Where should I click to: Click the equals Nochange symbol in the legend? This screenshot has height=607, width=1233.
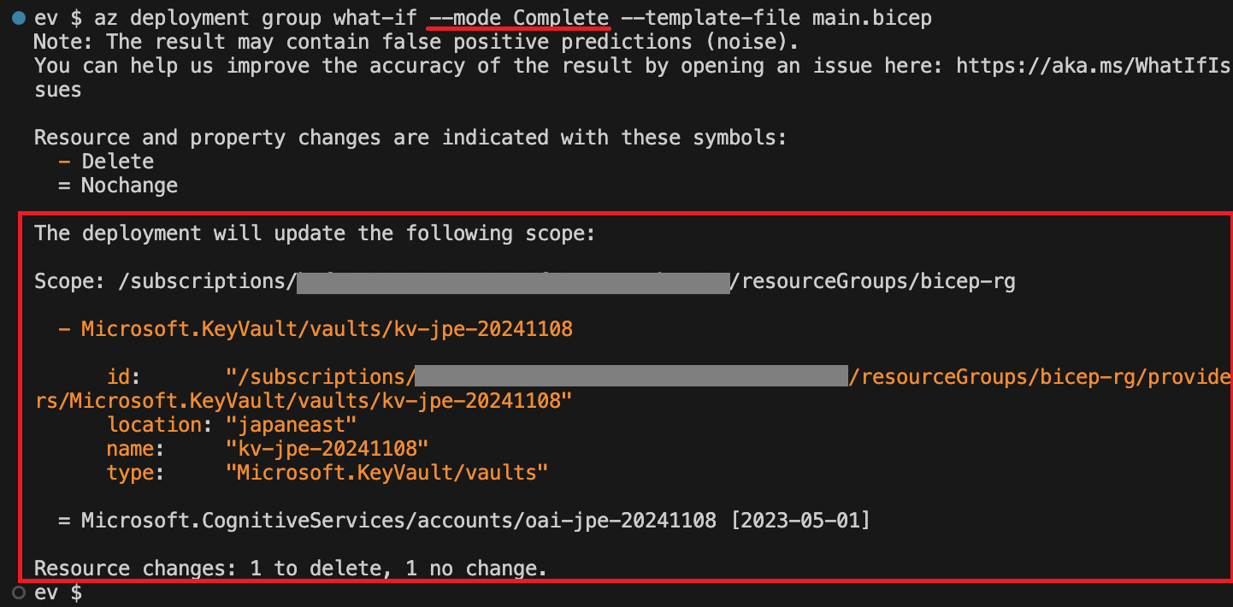65,186
